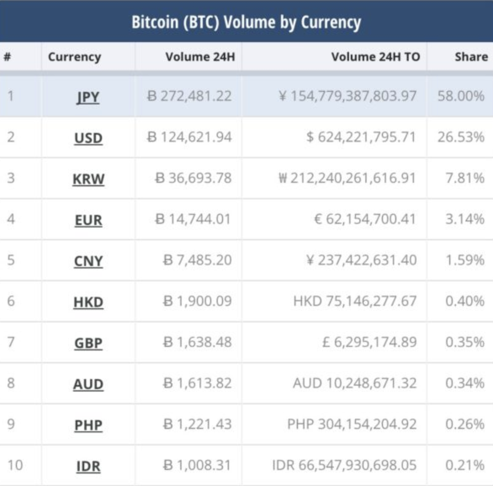The image size is (493, 486).
Task: Select the JPY volume Ƀ 272,481.22
Action: point(189,96)
